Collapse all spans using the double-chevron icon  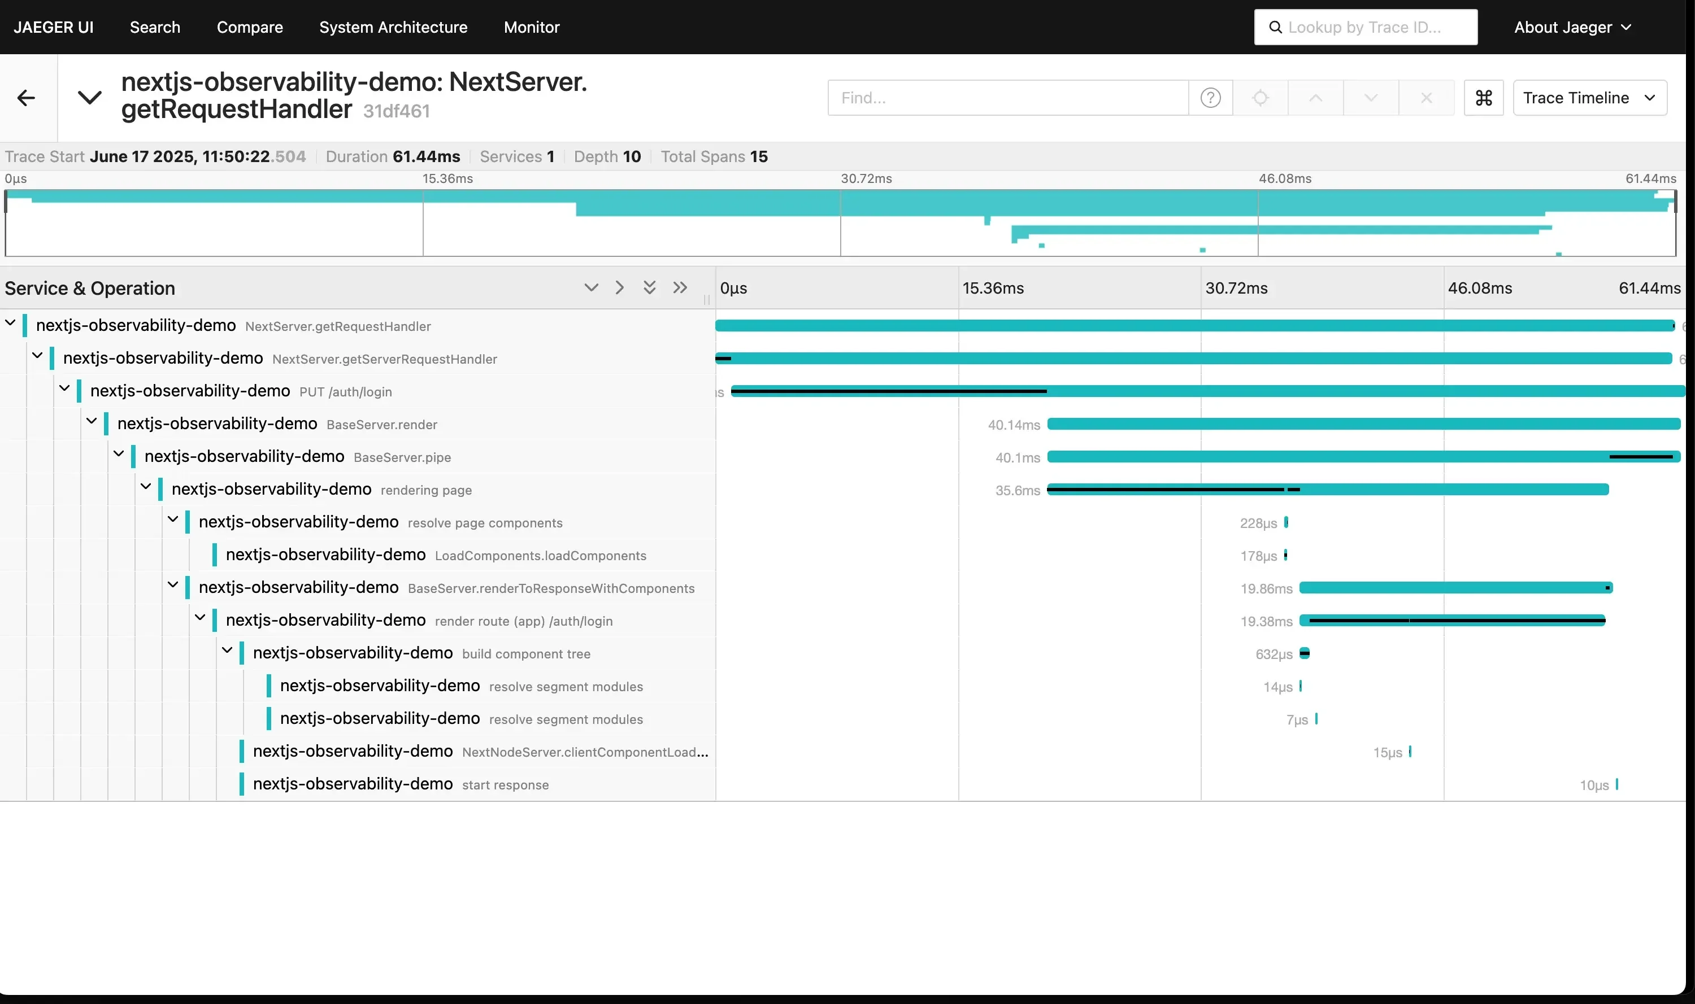pos(680,287)
